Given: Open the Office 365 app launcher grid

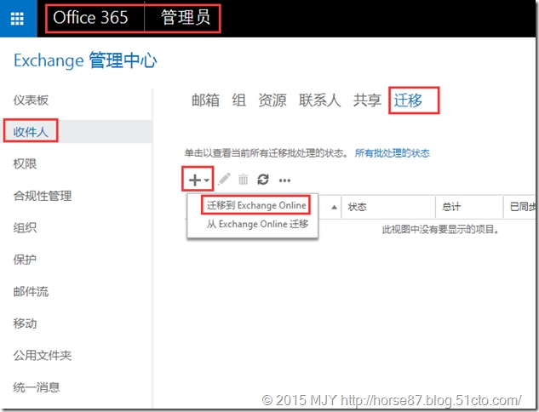Looking at the screenshot, I should (x=18, y=18).
